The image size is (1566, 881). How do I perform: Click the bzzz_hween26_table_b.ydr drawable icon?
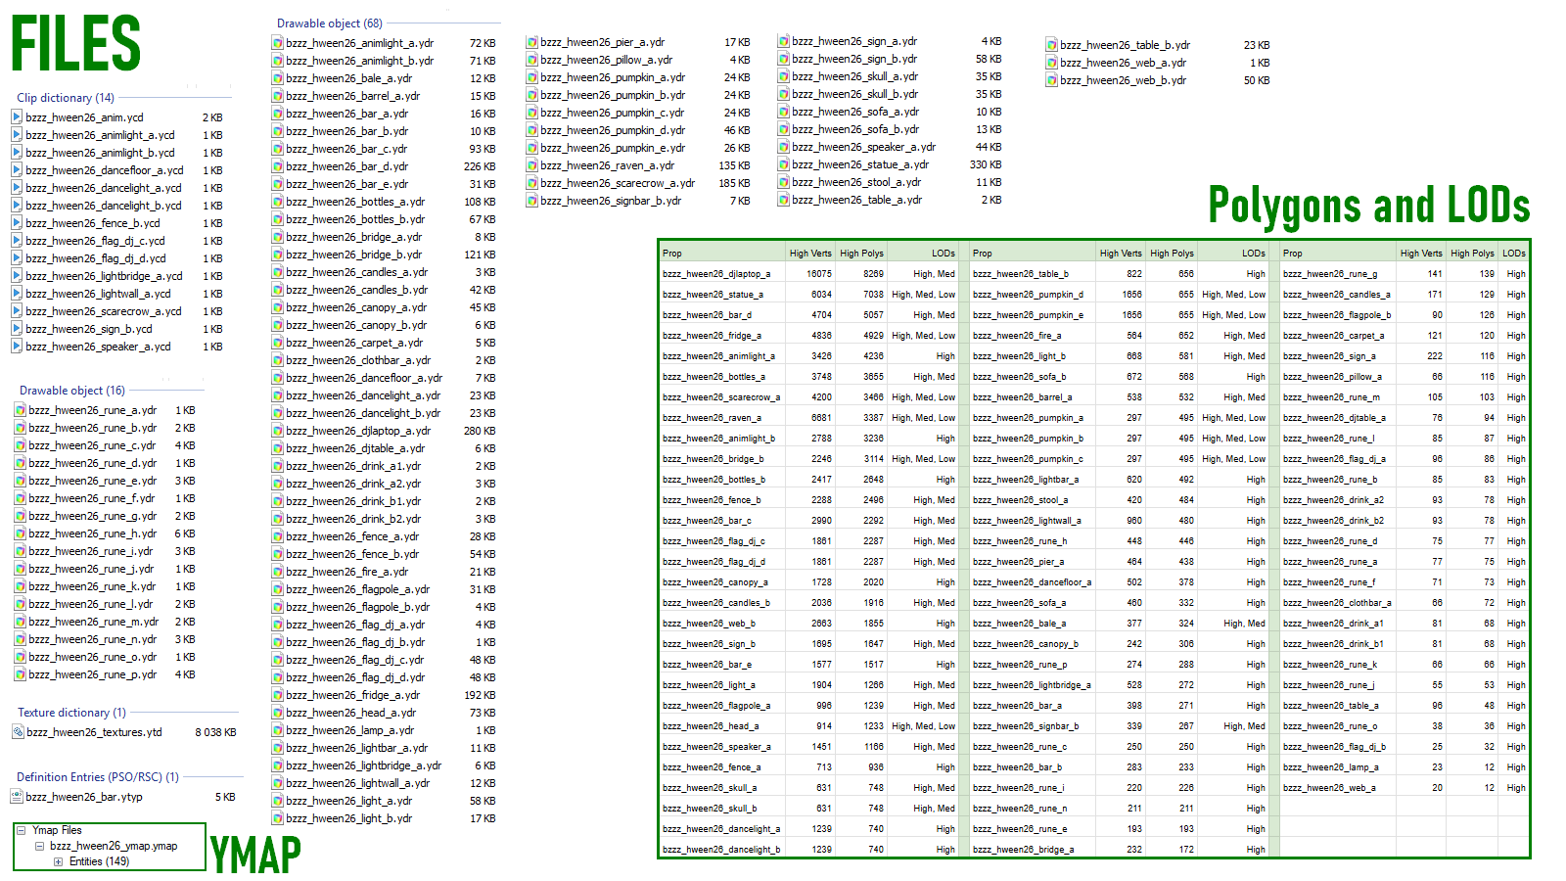(1051, 45)
